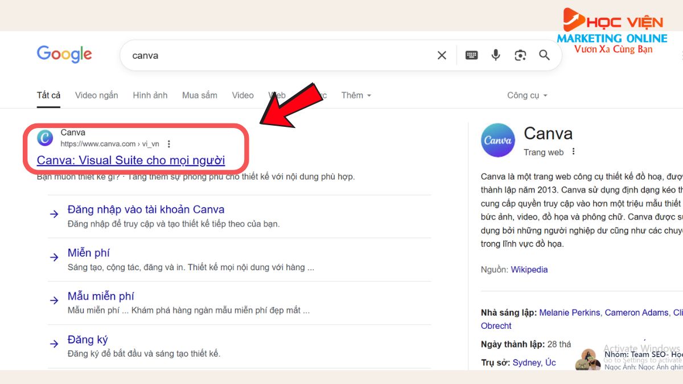This screenshot has width=683, height=384.
Task: Open the Mẫu miễn phí sitelink
Action: 101,296
